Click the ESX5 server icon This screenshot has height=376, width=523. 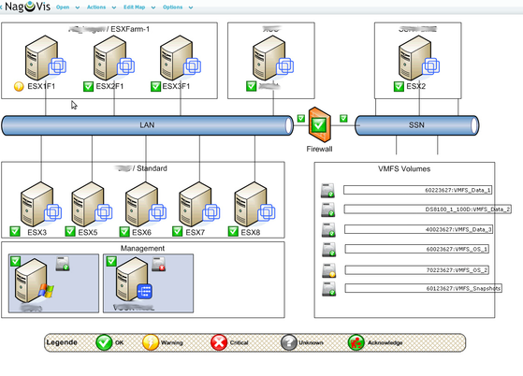(92, 204)
